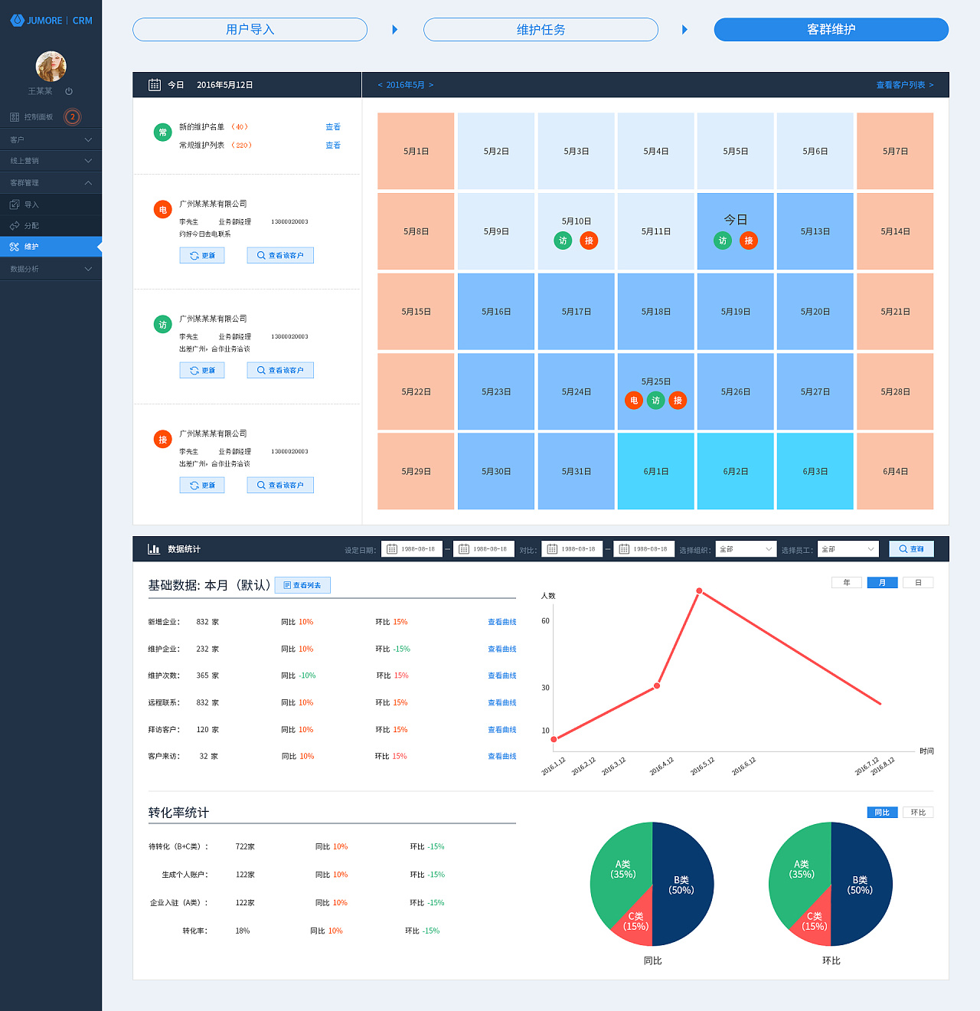Click the green 常 icon in the task list

click(x=162, y=133)
